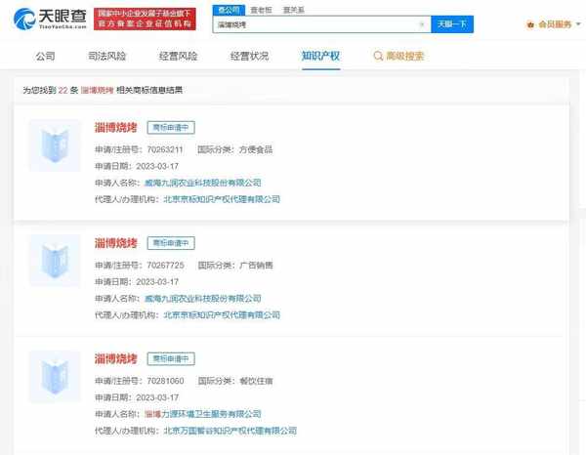Screen dimensions: 586x455
Task: Select the 经营状况 tab
Action: pos(249,56)
